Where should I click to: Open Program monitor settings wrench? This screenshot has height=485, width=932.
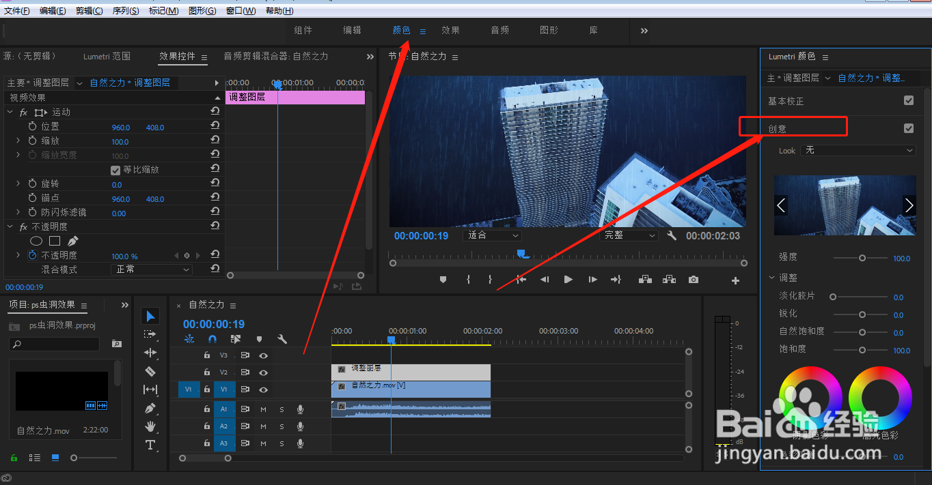pyautogui.click(x=672, y=235)
